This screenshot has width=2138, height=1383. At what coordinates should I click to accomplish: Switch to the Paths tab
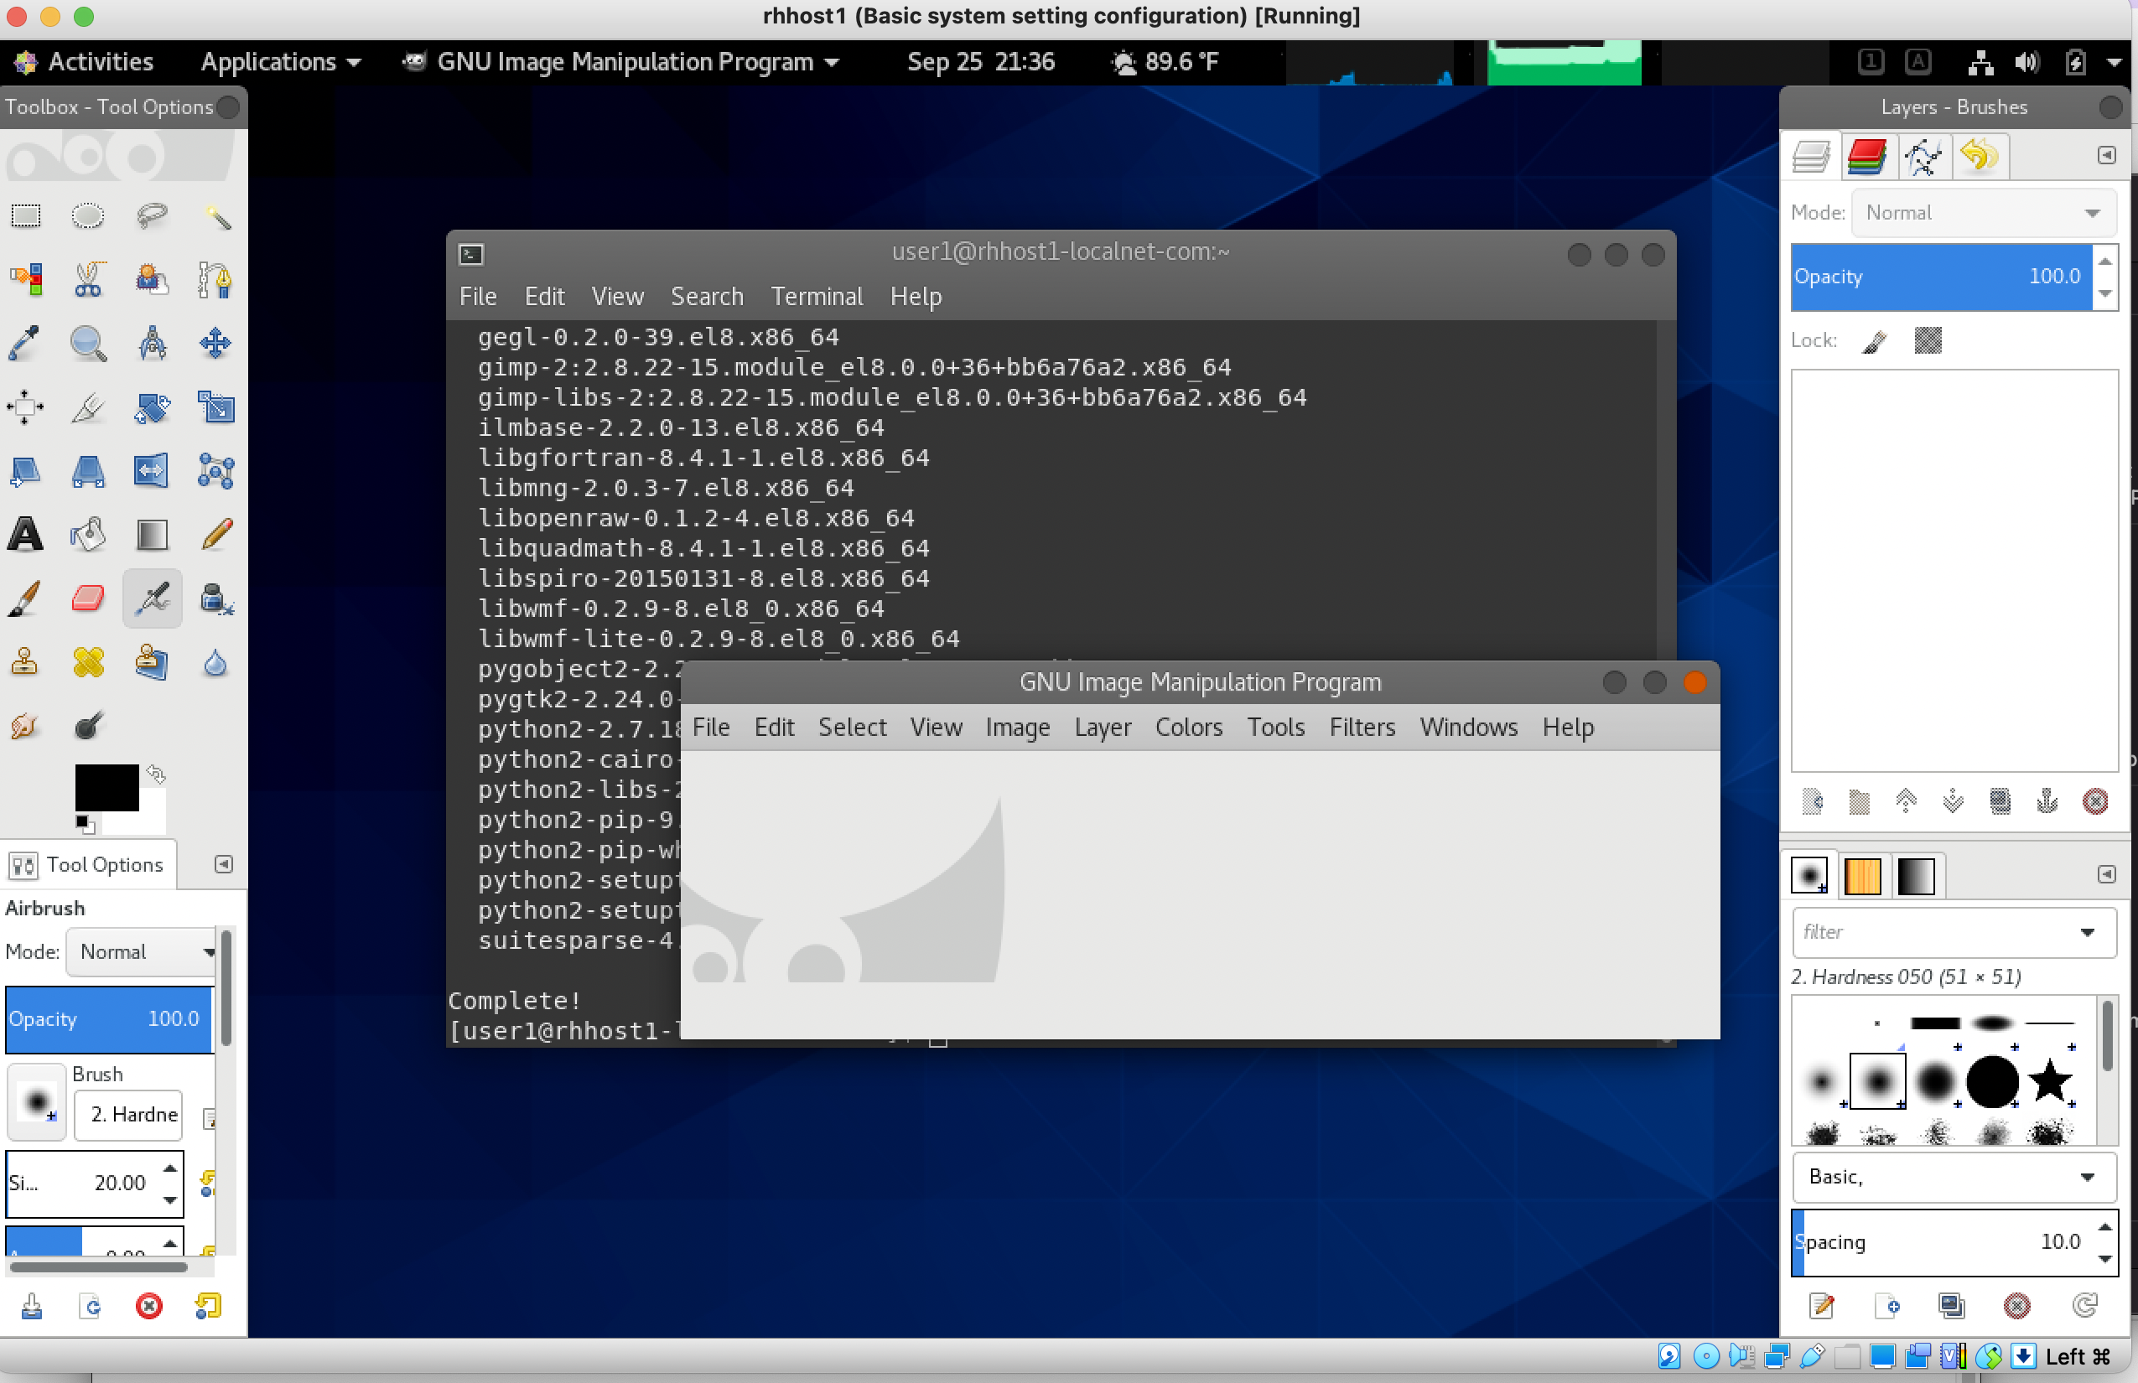tap(1923, 156)
